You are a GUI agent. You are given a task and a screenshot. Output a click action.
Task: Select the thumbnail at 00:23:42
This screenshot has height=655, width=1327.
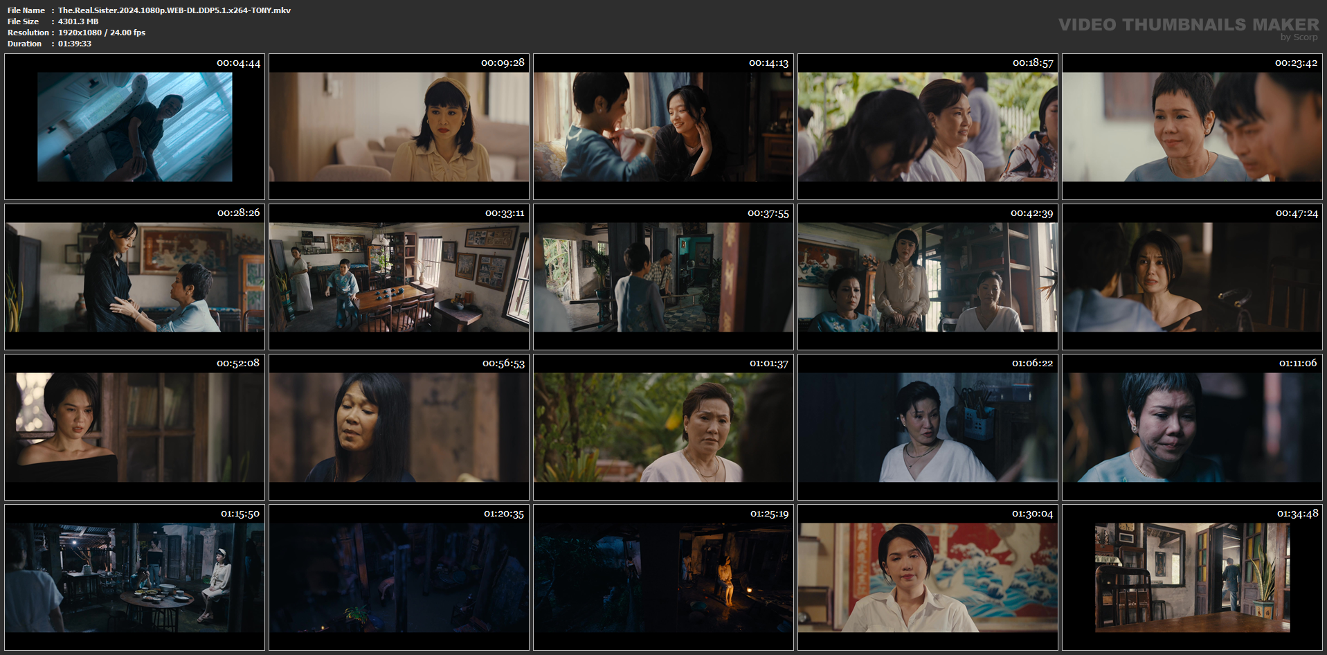pos(1192,127)
